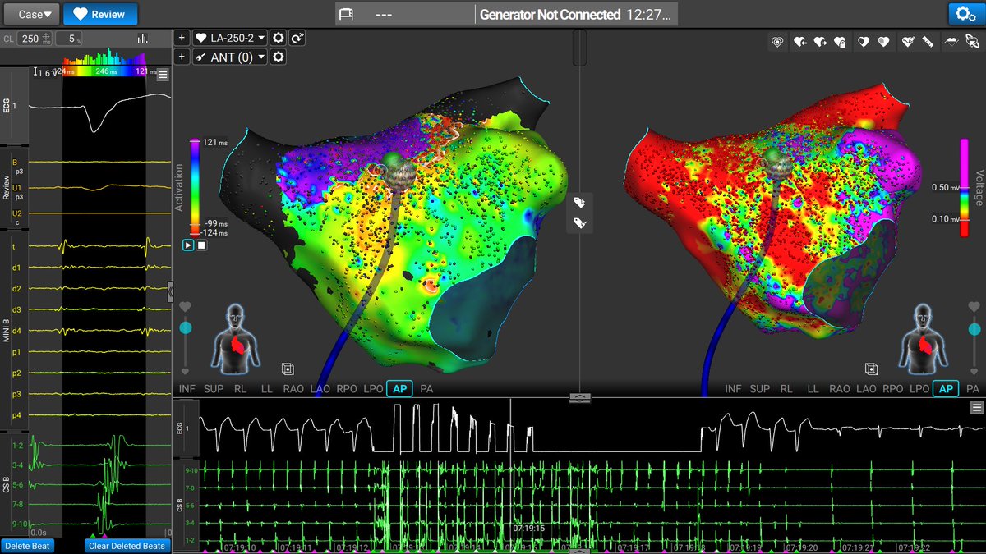Image resolution: width=986 pixels, height=554 pixels.
Task: Open the Review mode button
Action: pos(100,14)
